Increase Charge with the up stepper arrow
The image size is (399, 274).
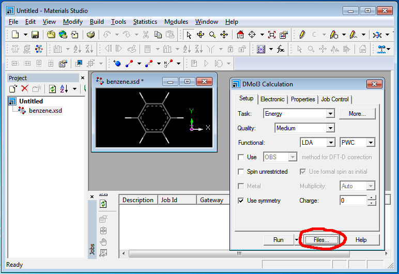point(372,198)
